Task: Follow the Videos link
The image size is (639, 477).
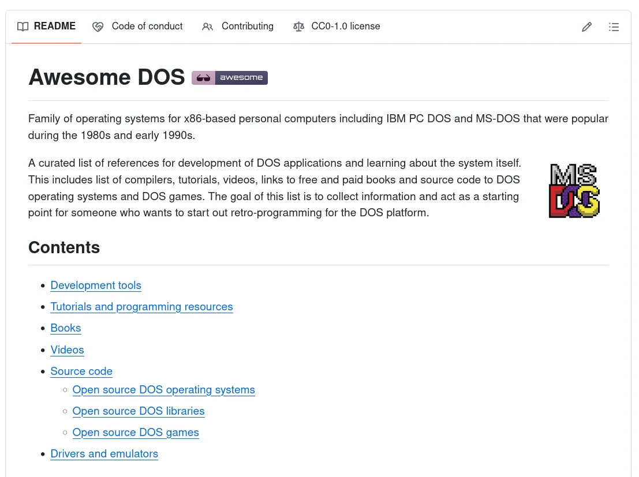Action: click(67, 350)
